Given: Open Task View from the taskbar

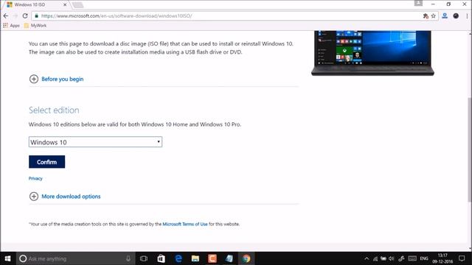Looking at the screenshot, I should [144, 258].
